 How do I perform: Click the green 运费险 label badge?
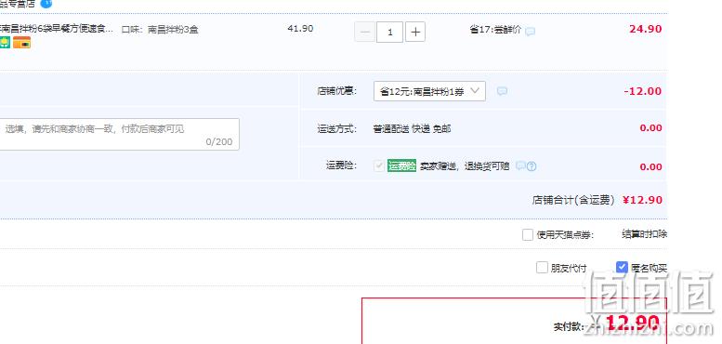click(x=401, y=165)
